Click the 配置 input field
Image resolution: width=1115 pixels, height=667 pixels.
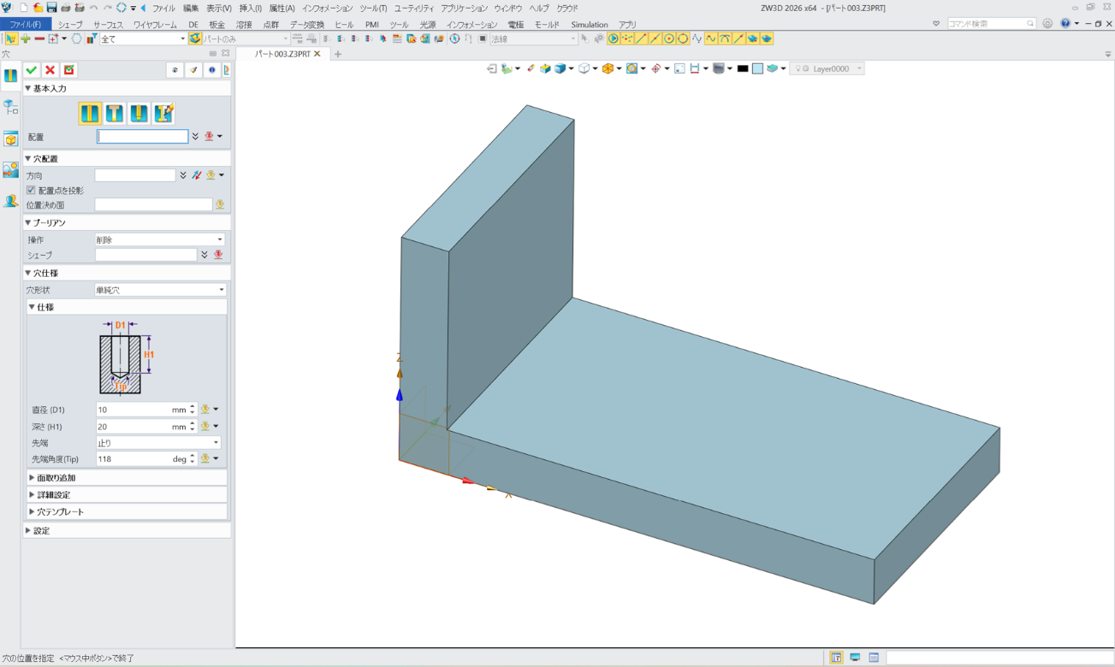(x=142, y=136)
